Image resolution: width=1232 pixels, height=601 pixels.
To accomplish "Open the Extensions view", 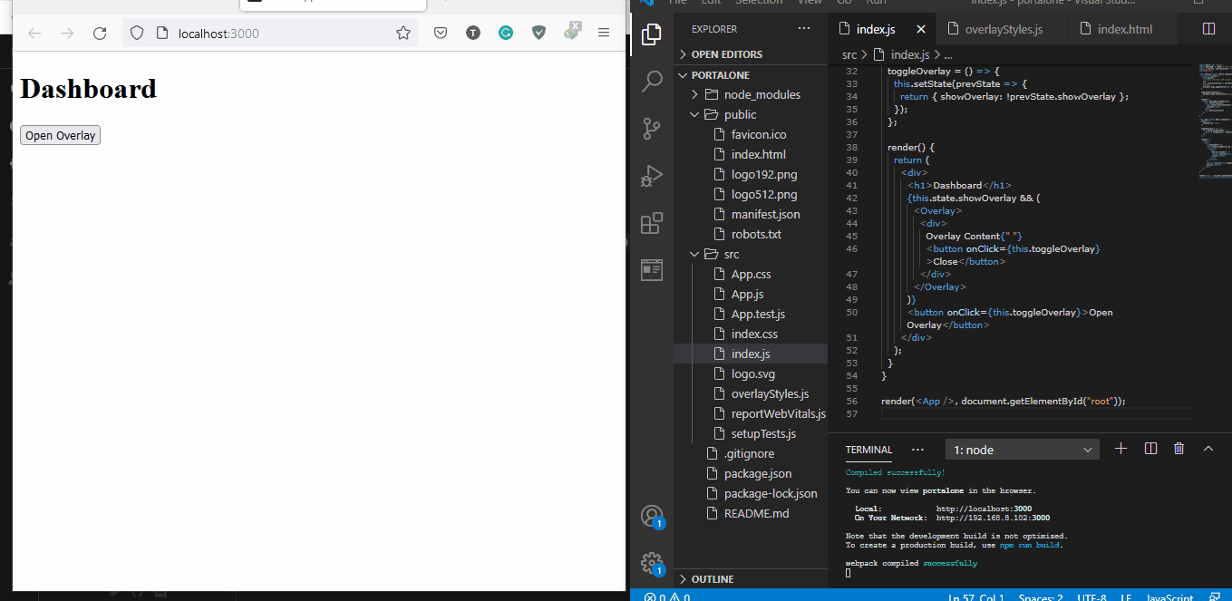I will click(651, 222).
